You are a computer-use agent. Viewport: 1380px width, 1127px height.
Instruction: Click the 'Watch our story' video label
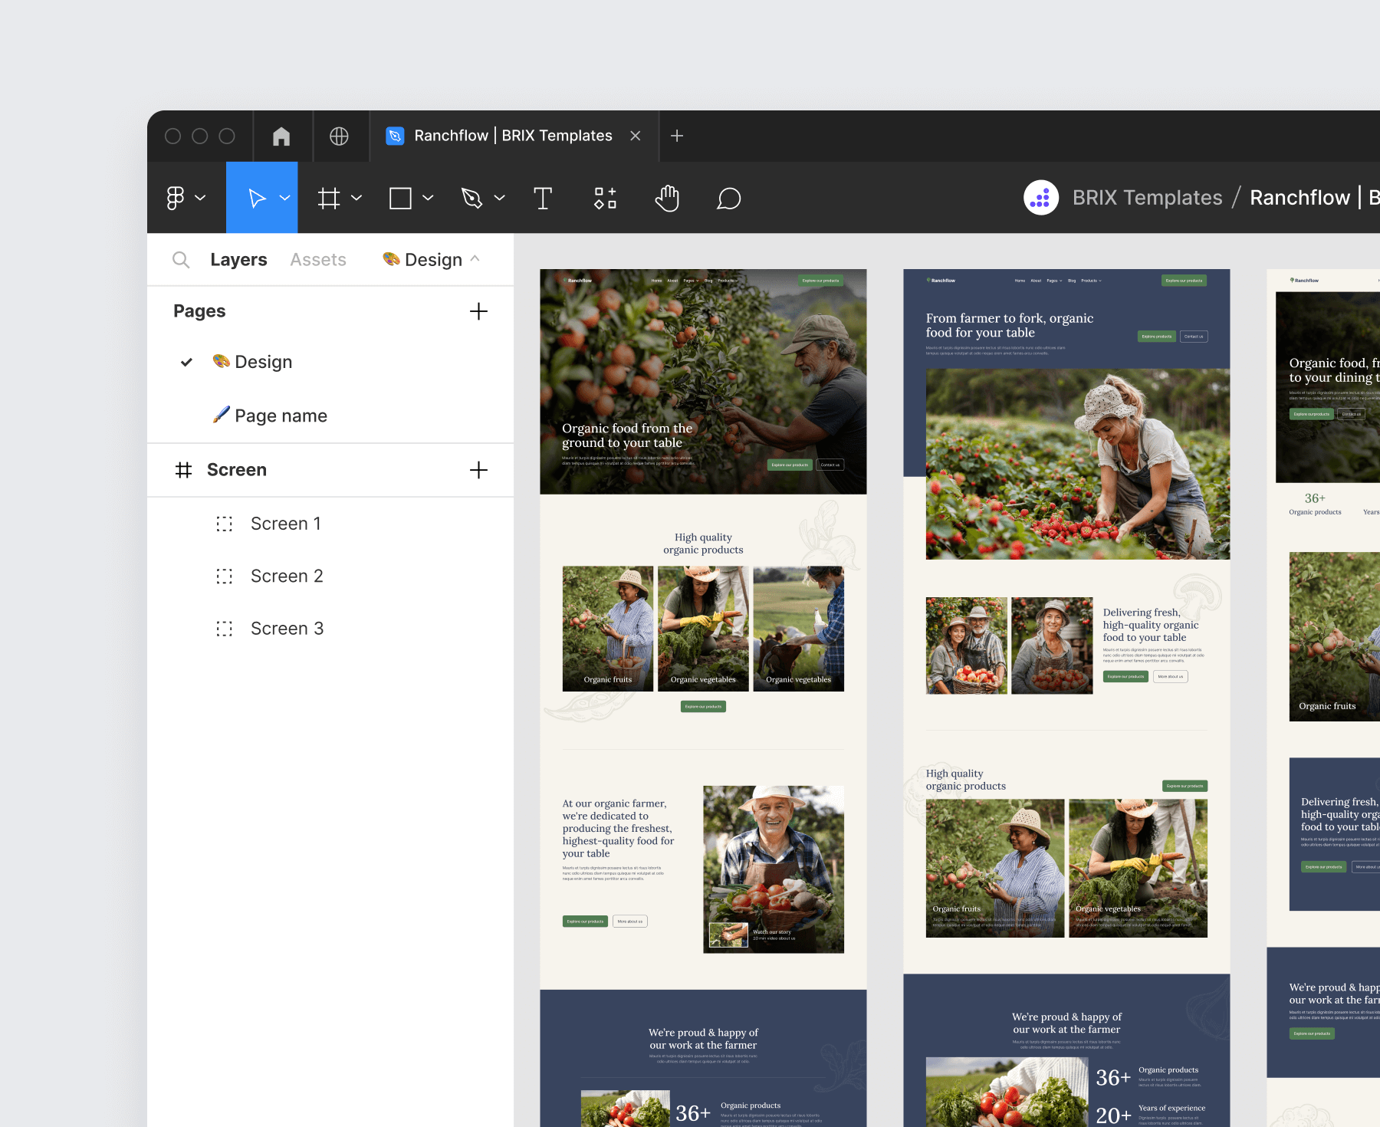point(772,932)
